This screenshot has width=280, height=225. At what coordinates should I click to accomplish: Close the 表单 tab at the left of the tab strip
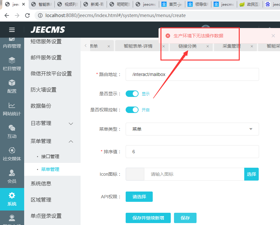click(x=109, y=46)
